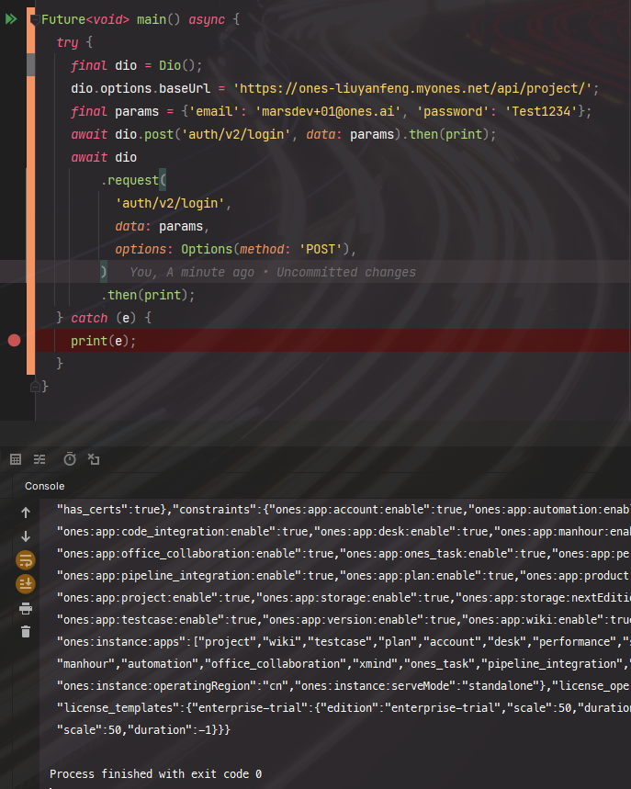Click the 'catch' keyword
Viewport: 631px width, 789px height.
[x=89, y=318]
